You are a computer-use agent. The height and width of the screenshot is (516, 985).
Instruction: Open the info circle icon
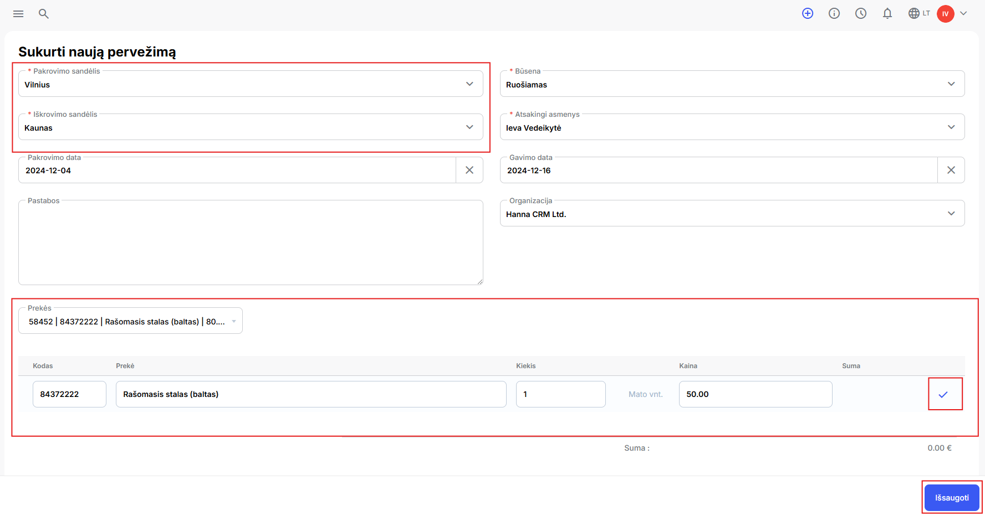834,13
